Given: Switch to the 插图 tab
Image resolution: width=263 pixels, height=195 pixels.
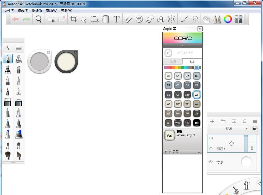Looking at the screenshot, I should tap(173, 62).
